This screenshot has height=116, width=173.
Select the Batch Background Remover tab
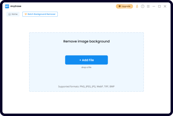(40, 14)
